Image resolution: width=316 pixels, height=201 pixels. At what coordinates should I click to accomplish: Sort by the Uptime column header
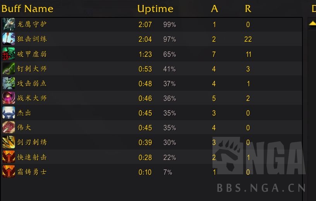(x=155, y=9)
